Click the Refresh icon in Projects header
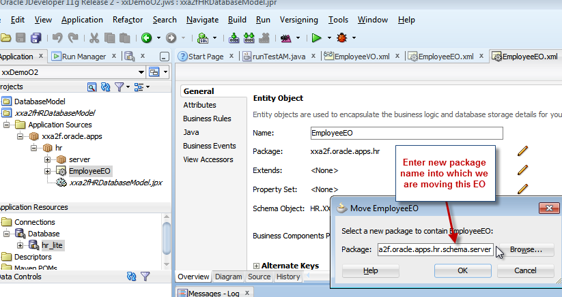 coord(105,87)
